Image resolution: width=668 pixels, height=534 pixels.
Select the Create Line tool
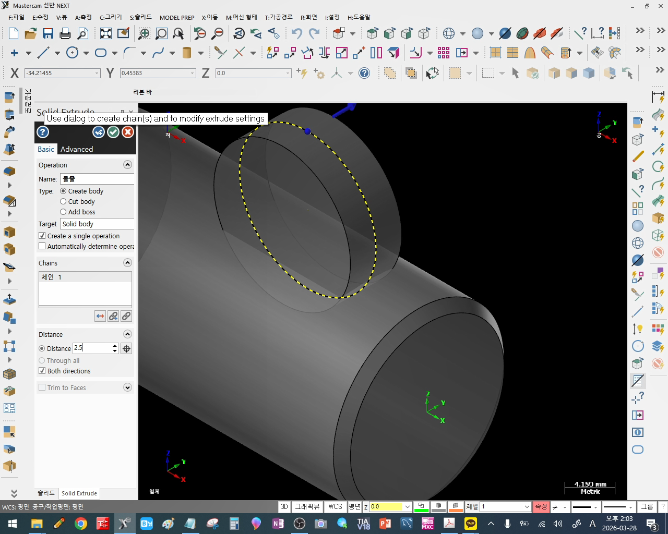[43, 53]
